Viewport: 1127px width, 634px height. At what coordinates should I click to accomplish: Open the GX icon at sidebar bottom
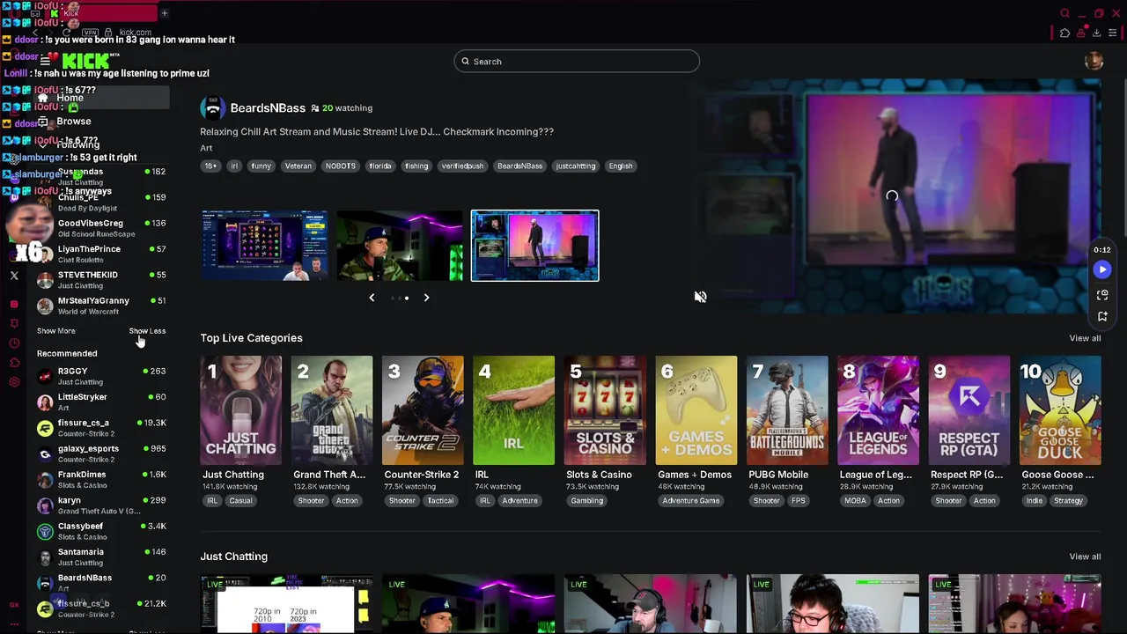[14, 604]
